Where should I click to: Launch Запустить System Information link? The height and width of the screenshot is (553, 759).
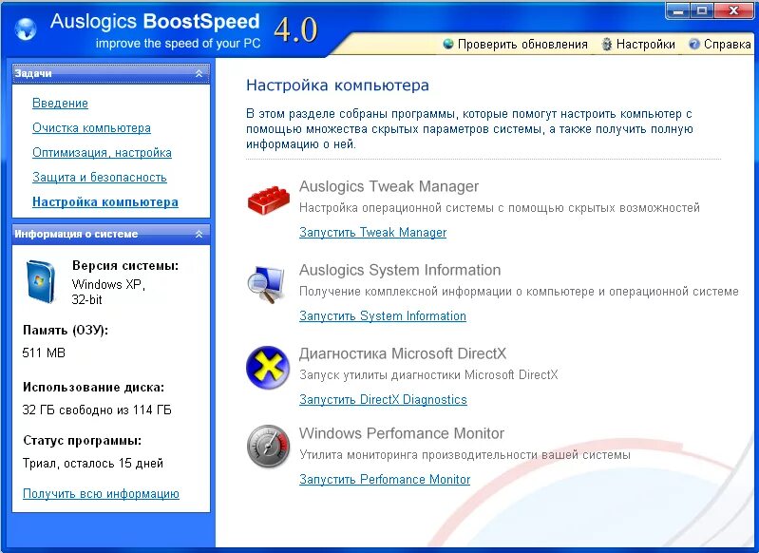(383, 315)
